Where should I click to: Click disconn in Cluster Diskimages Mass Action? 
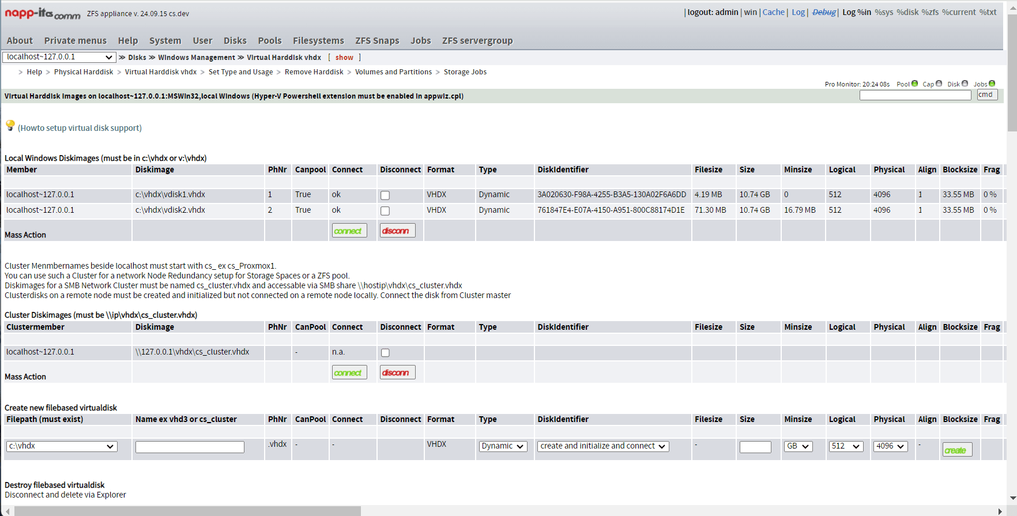397,372
